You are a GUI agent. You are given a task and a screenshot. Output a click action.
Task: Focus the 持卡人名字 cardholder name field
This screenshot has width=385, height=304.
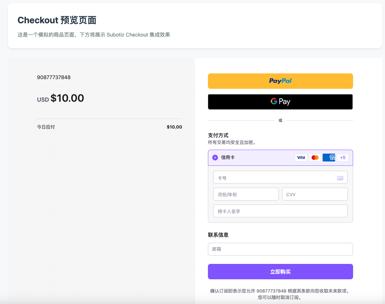coord(280,211)
